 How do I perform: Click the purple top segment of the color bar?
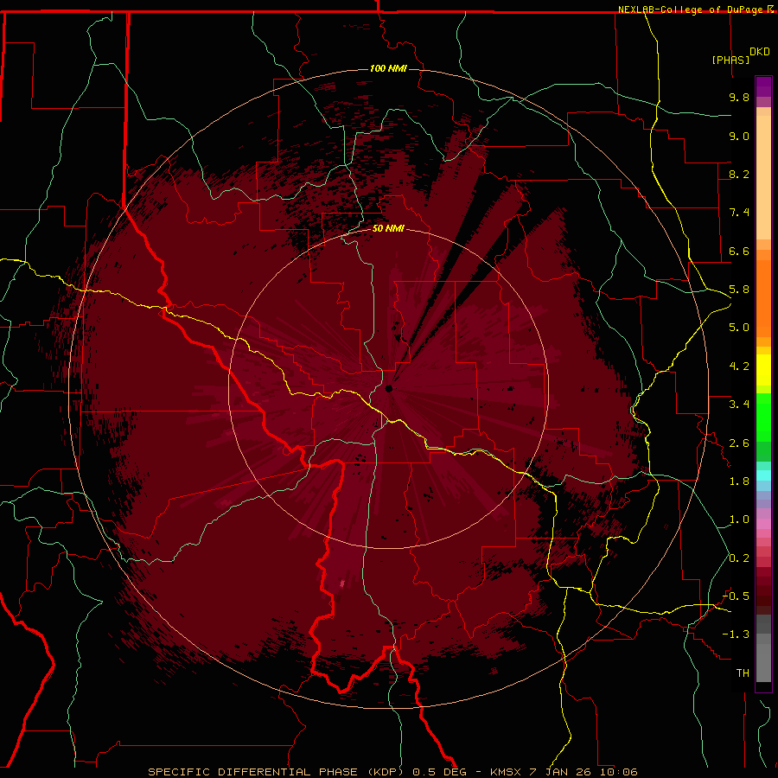coord(763,86)
